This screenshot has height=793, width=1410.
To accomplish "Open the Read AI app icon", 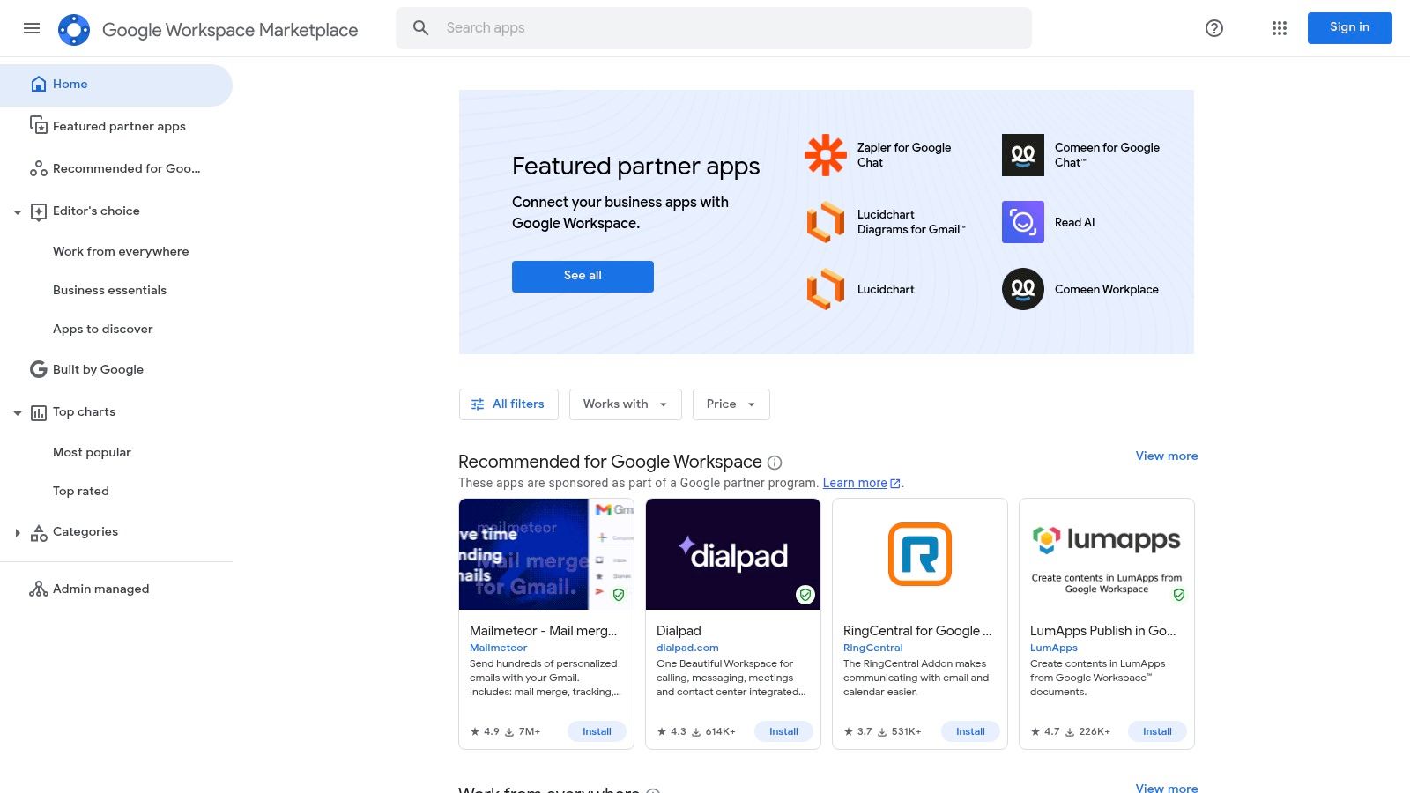I will (x=1022, y=221).
